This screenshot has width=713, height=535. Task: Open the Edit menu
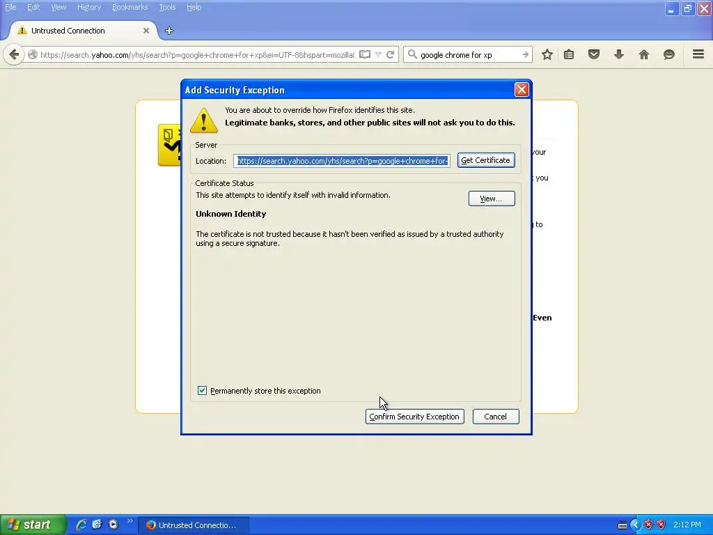click(x=33, y=7)
